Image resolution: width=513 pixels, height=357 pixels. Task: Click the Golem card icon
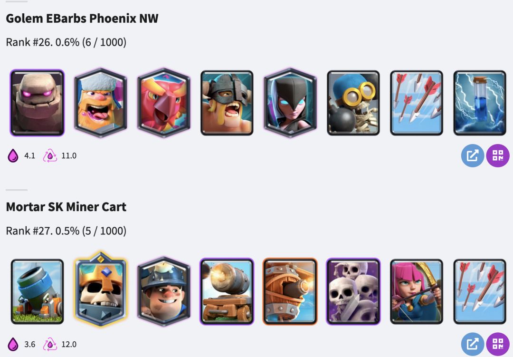38,103
